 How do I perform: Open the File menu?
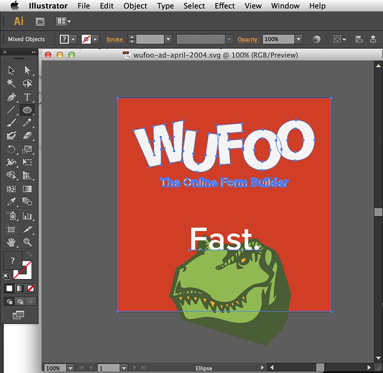[83, 6]
